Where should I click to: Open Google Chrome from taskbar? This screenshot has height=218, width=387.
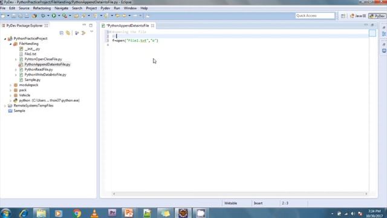coord(77,213)
